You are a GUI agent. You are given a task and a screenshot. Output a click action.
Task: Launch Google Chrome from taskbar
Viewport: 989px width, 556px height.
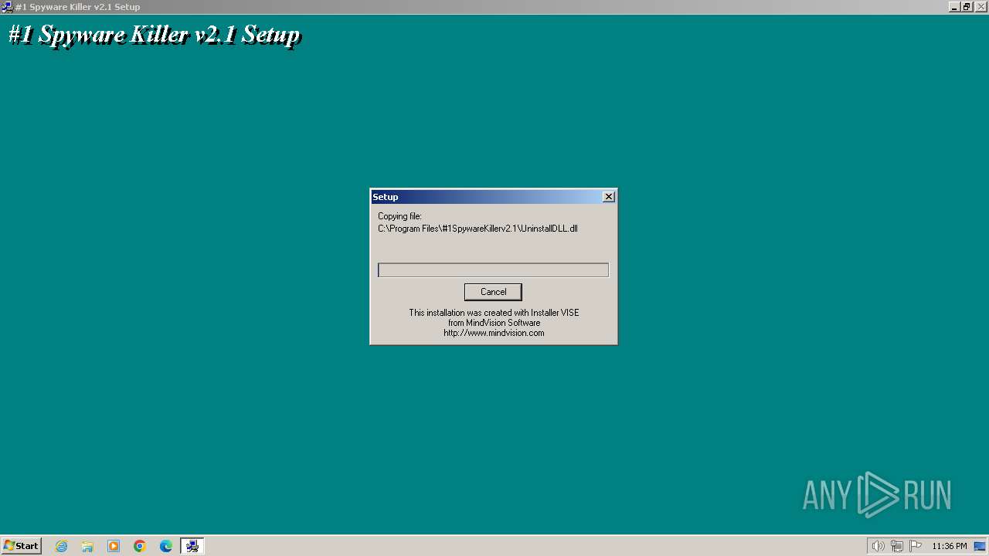(140, 546)
